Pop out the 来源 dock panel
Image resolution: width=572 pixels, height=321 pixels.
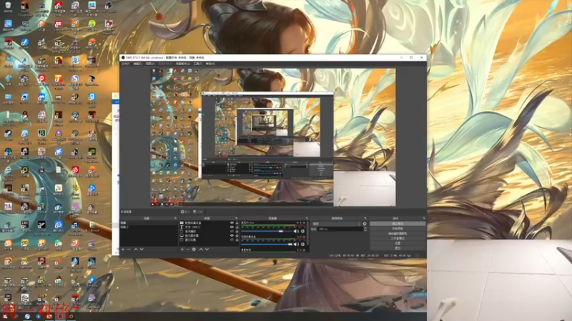click(237, 218)
